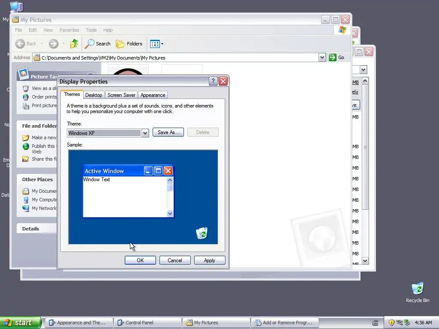Image resolution: width=439 pixels, height=329 pixels.
Task: Switch to My Pictures taskbar item
Action: tap(216, 323)
